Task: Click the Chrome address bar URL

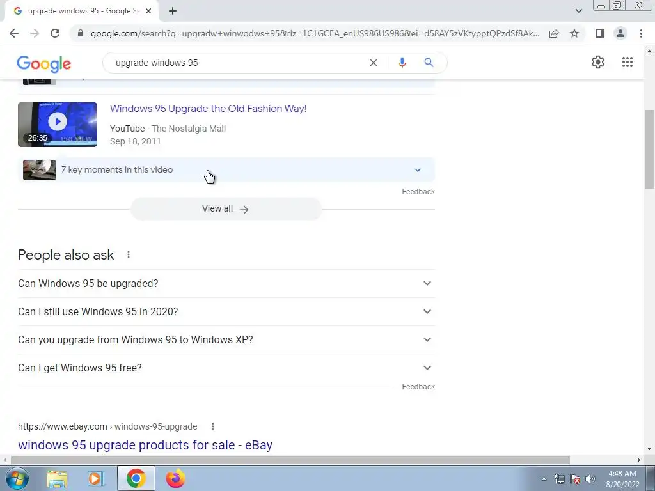Action: click(x=315, y=33)
